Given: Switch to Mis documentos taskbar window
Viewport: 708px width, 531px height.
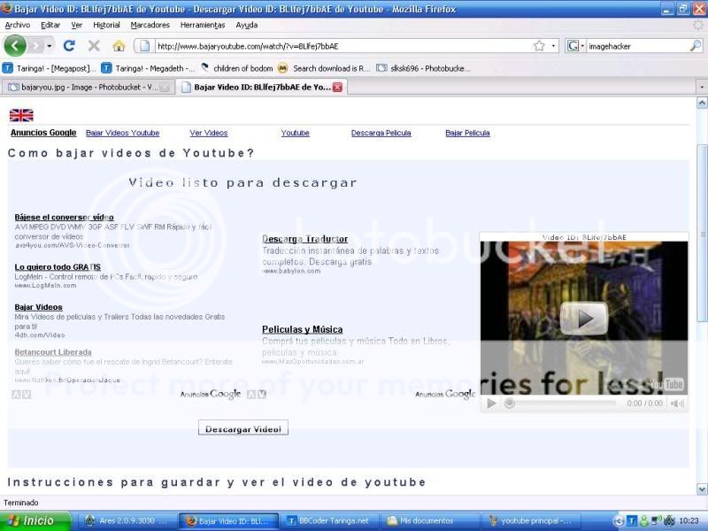Looking at the screenshot, I should coord(429,521).
